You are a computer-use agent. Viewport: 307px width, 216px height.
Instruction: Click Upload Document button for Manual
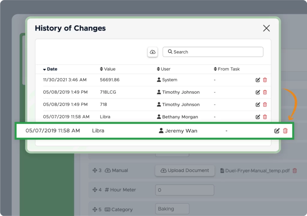tap(185, 170)
